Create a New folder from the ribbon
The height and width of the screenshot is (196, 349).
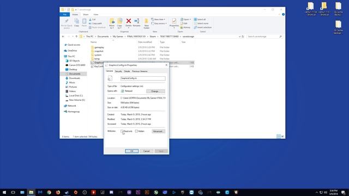click(x=147, y=23)
